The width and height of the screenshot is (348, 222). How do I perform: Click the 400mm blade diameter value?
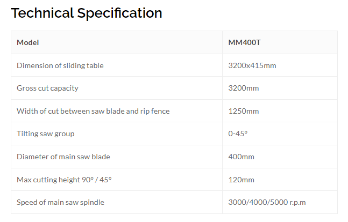242,157
